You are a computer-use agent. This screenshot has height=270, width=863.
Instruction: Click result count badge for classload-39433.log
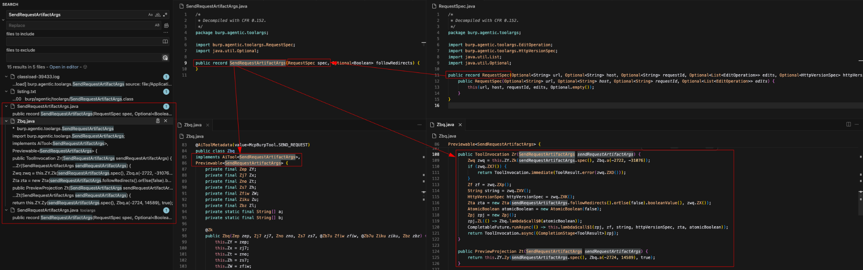pyautogui.click(x=166, y=77)
